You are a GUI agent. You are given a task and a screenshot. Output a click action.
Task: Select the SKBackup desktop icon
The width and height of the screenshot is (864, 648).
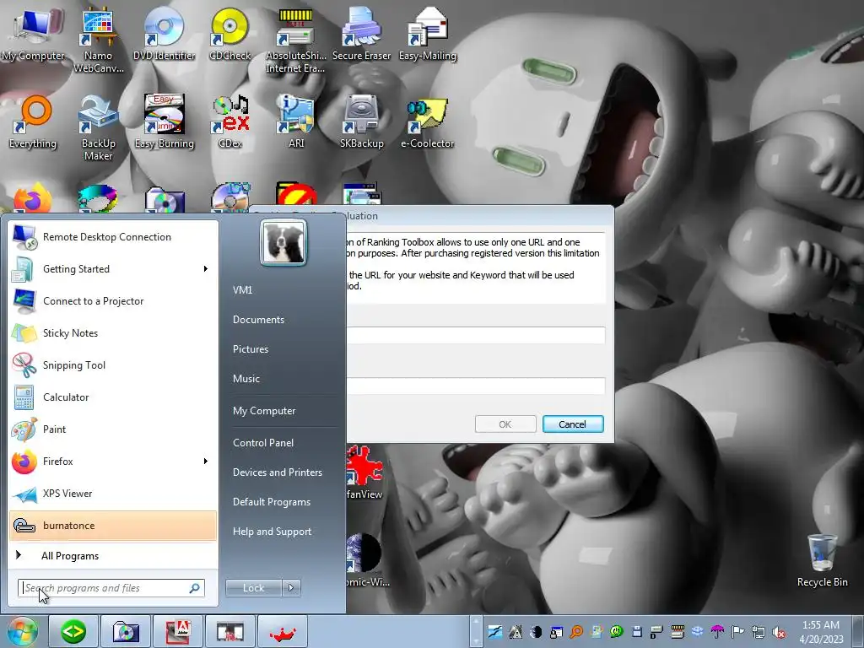tap(361, 122)
